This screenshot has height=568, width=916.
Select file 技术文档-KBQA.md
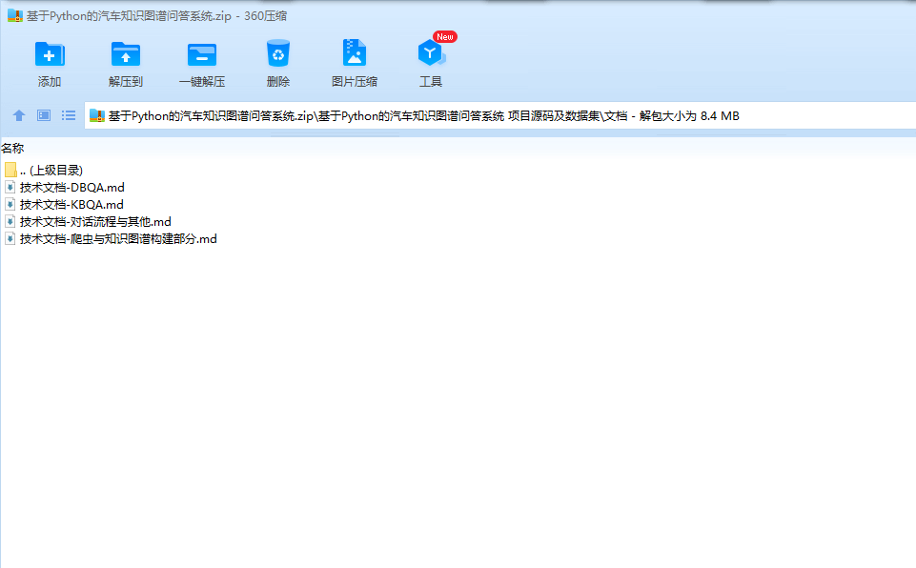(71, 205)
